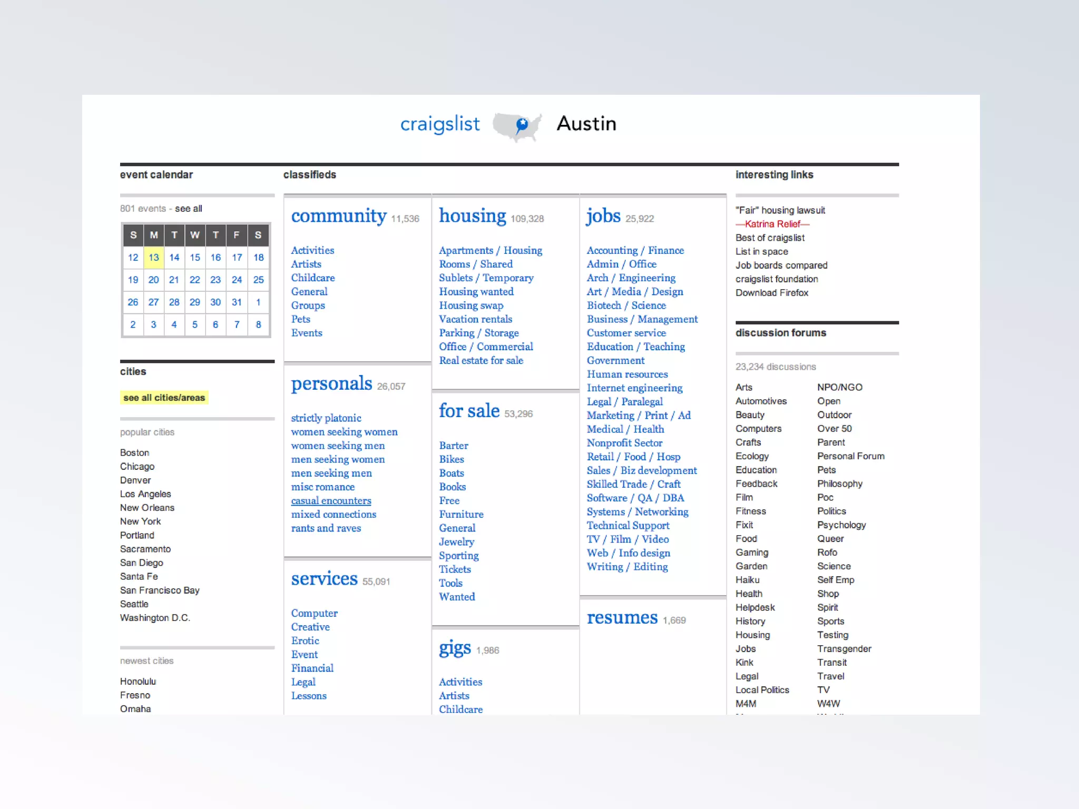Viewport: 1079px width, 809px height.
Task: Select 'Apartments / Housing' listing
Action: 490,251
